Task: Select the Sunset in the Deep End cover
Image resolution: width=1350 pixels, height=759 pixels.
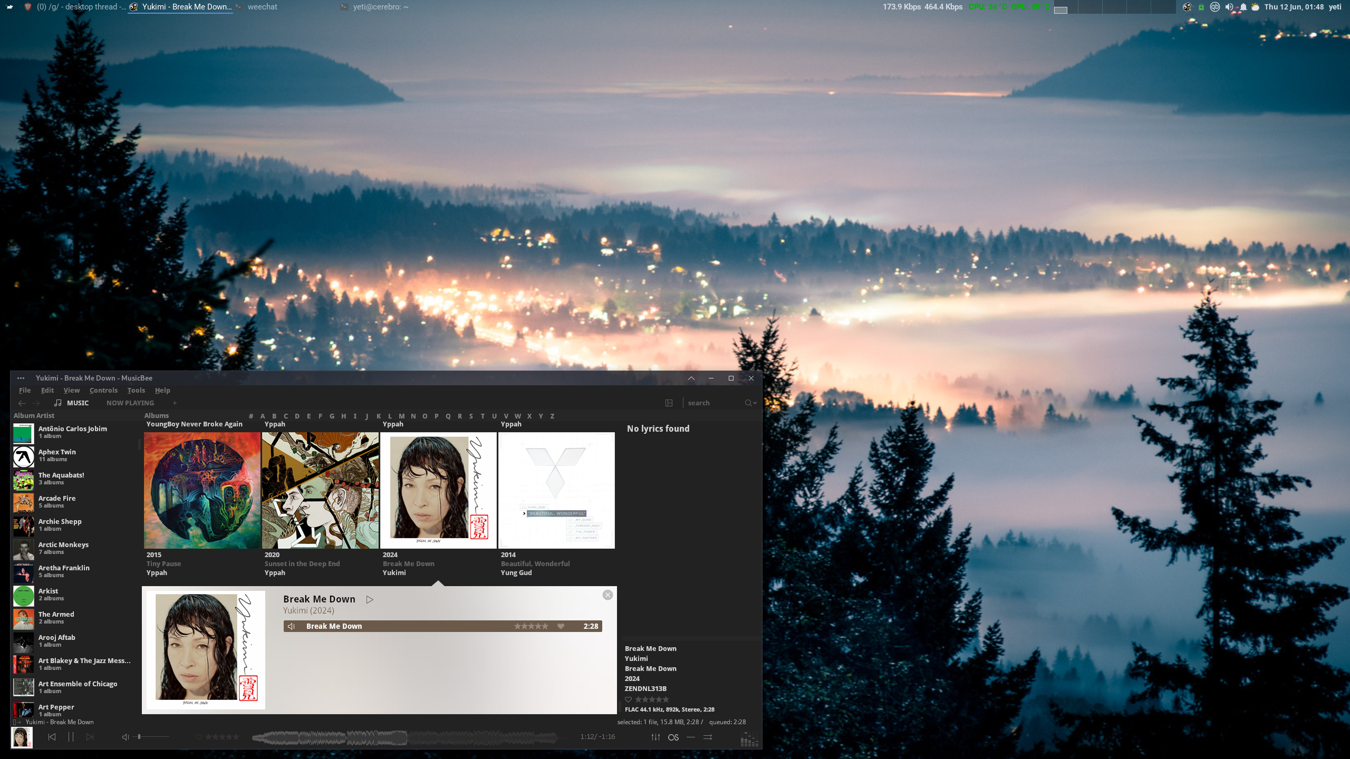Action: 320,490
